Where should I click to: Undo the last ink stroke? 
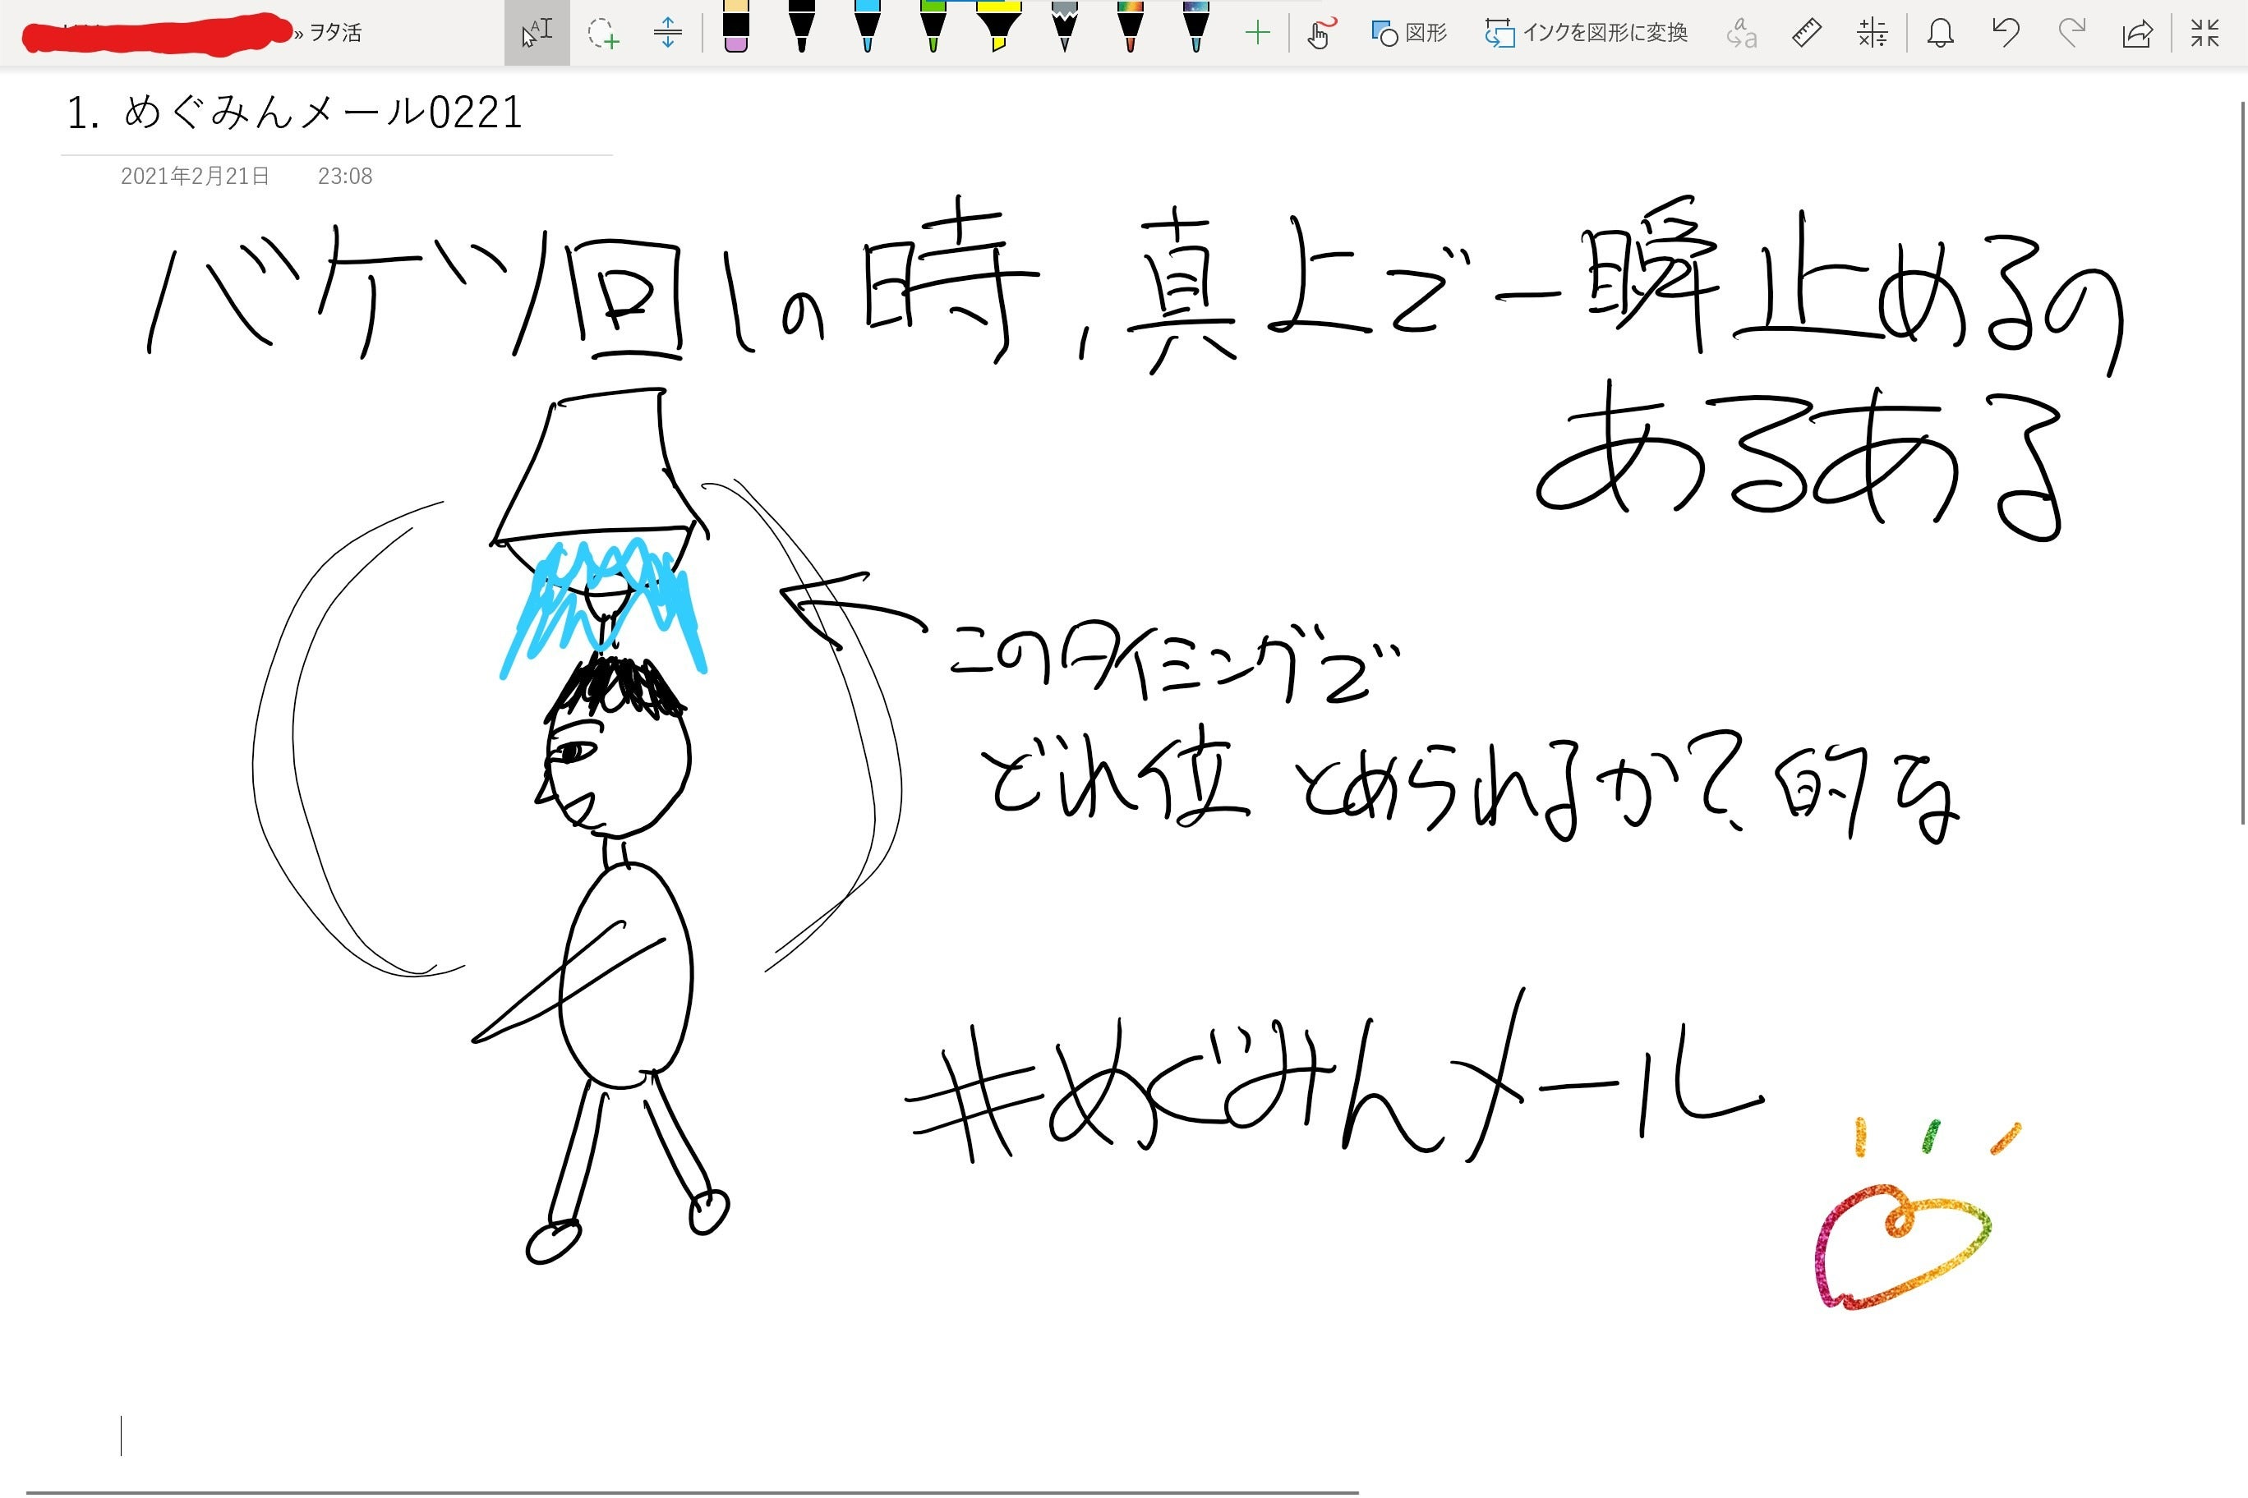(2006, 34)
